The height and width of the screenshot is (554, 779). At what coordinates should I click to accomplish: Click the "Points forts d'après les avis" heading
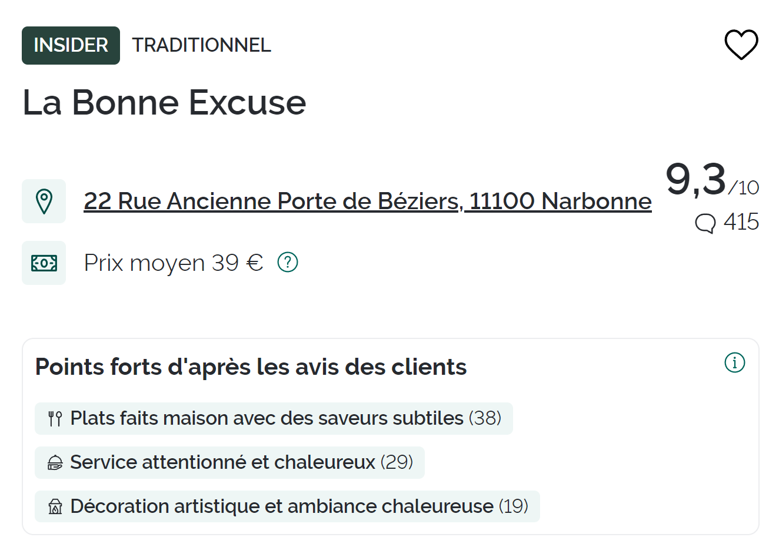coord(251,367)
